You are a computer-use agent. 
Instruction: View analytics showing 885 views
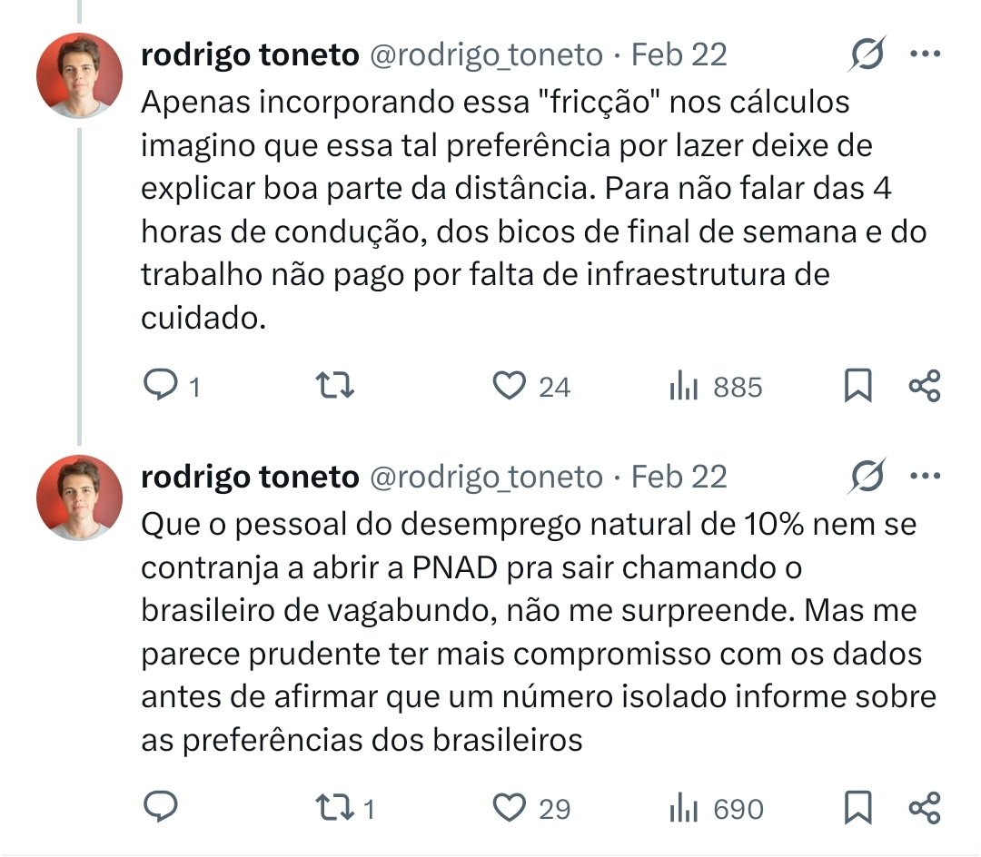tap(683, 388)
